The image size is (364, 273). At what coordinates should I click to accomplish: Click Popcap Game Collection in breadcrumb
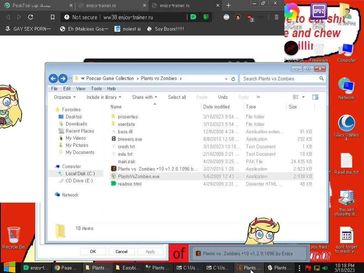point(110,79)
